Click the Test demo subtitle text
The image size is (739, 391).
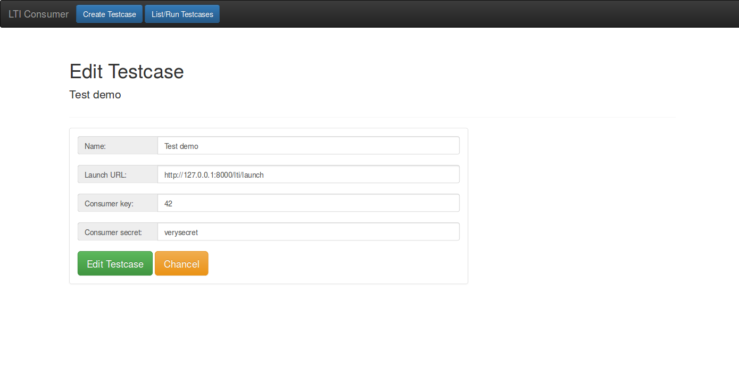point(95,95)
